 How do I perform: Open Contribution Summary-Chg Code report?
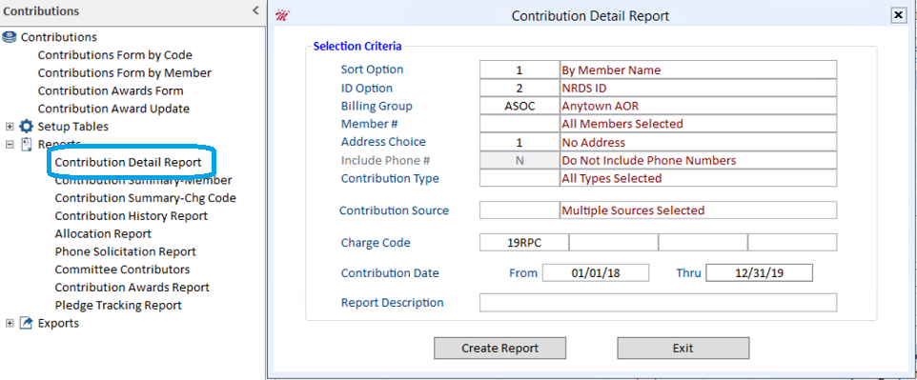[x=146, y=198]
